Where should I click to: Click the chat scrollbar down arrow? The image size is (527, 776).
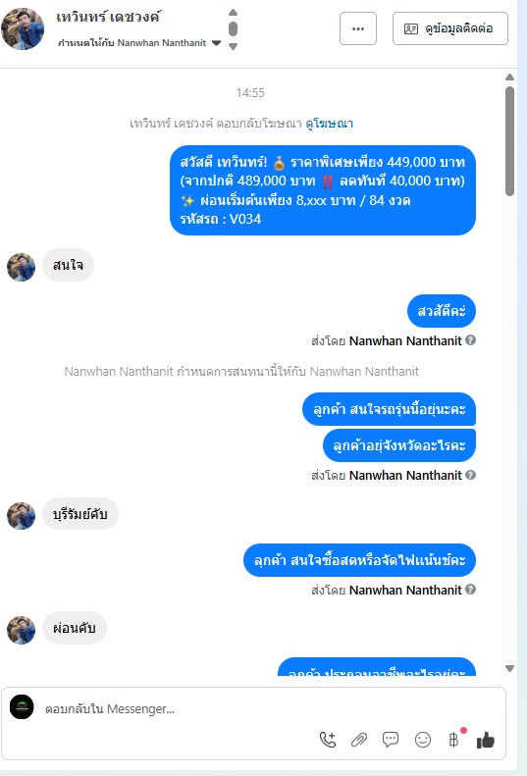point(509,668)
